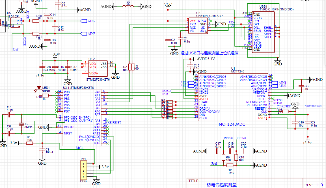Click the PA13(SWDIO) pin label
The height and width of the screenshot is (188, 326).
coord(89,137)
